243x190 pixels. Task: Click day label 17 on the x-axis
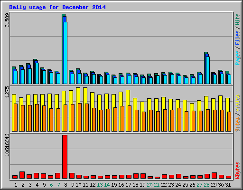pos(128,185)
